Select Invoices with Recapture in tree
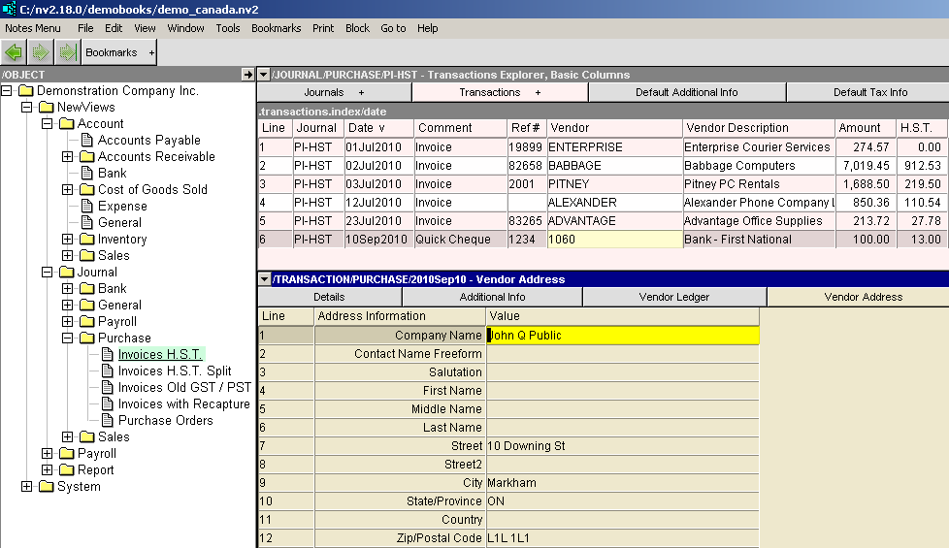The height and width of the screenshot is (548, 949). tap(183, 404)
